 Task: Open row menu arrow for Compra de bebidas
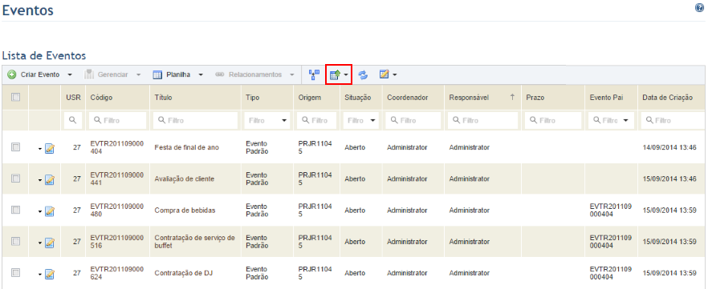pyautogui.click(x=40, y=212)
